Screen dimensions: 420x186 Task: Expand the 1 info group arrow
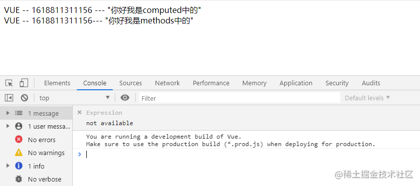click(8, 166)
